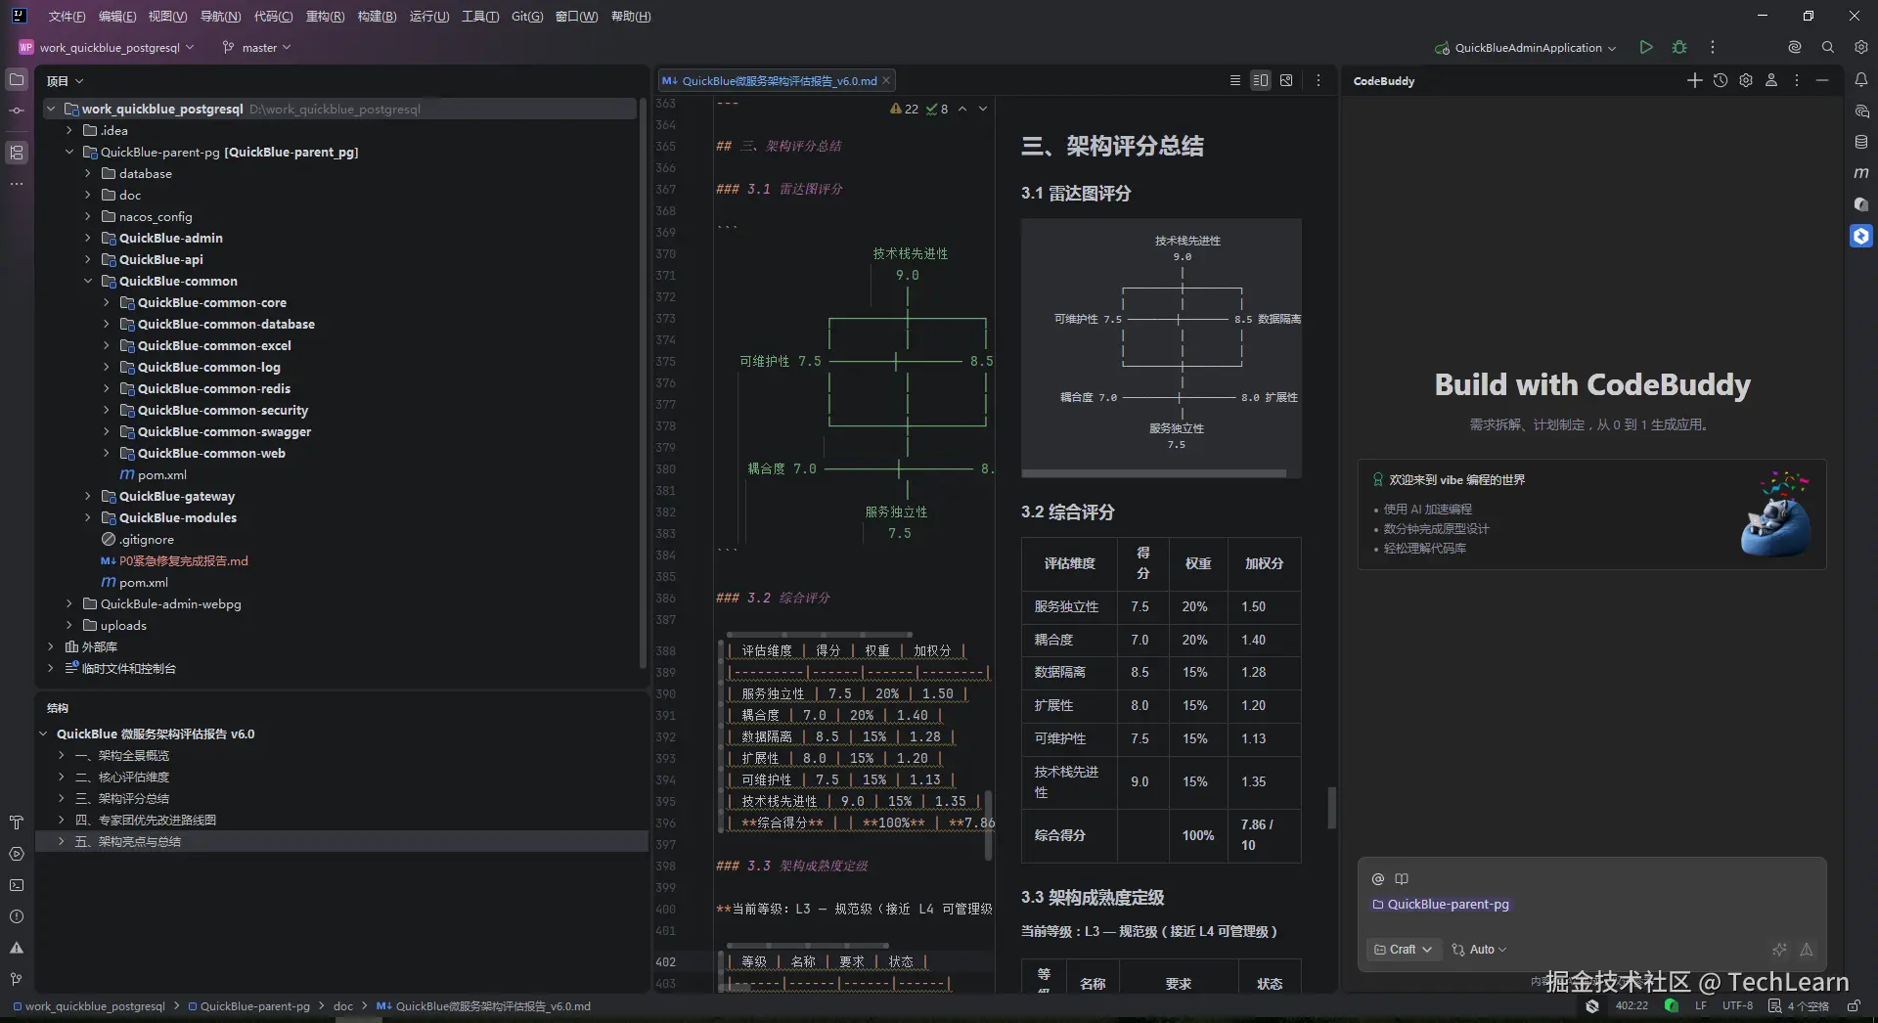Click the 4个空格 indent setting

[1798, 1005]
